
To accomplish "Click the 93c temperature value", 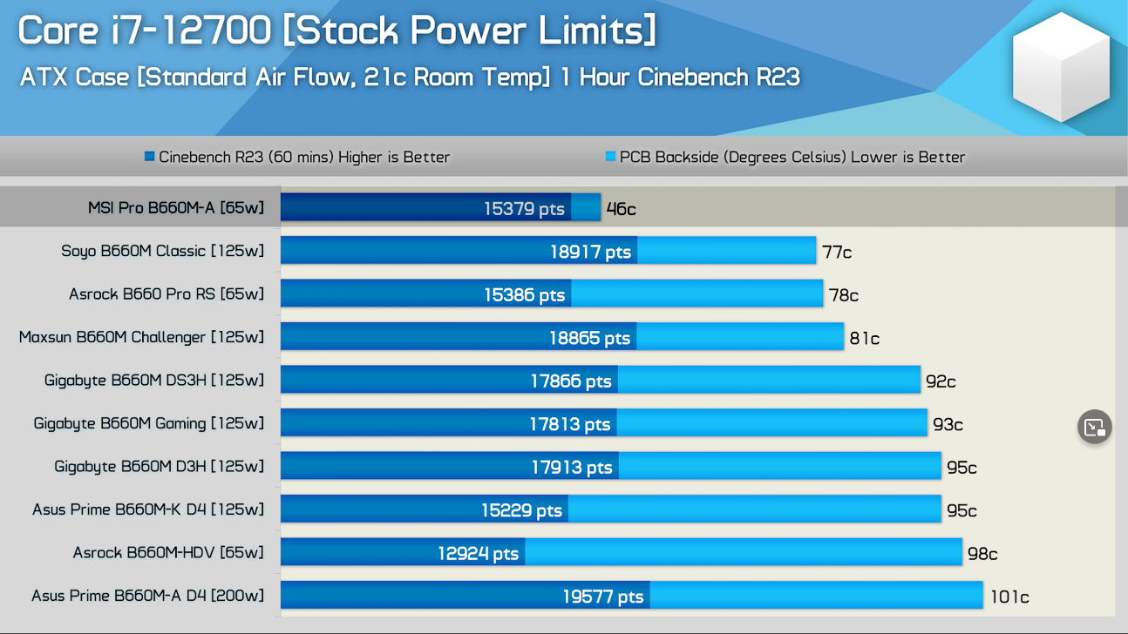I will click(948, 425).
